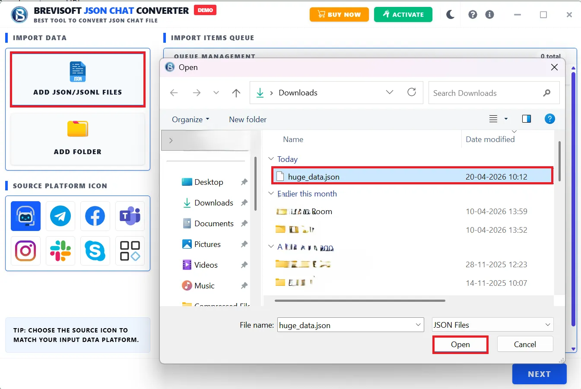Click the dialog help icon
The width and height of the screenshot is (581, 389).
(x=549, y=119)
